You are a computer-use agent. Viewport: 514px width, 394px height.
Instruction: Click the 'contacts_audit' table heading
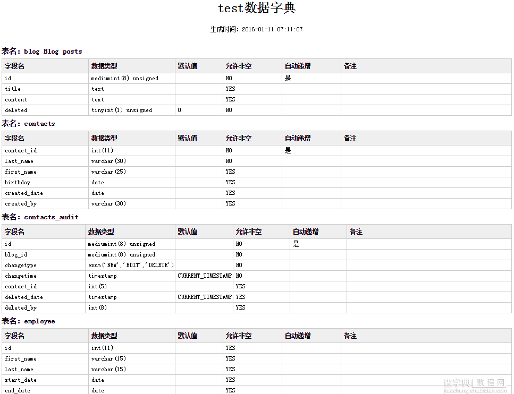point(51,217)
